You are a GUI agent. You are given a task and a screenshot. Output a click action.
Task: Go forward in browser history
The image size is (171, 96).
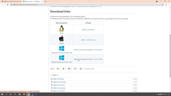tap(5, 5)
